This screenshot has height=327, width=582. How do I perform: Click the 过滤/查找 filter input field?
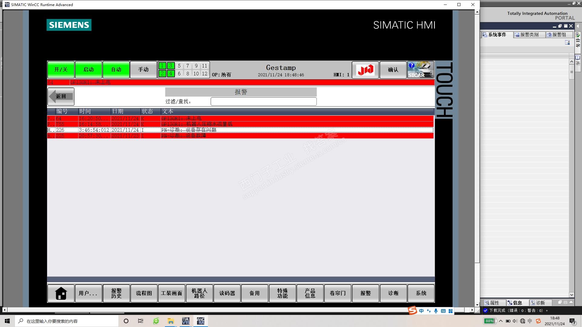pos(263,101)
